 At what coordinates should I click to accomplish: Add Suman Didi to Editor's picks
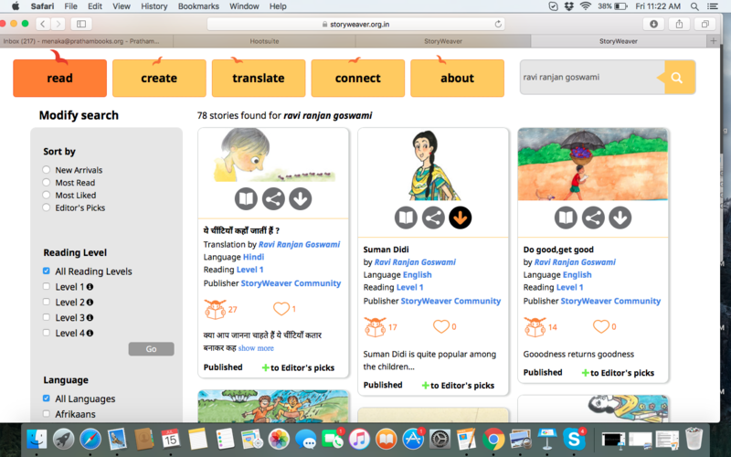coord(458,385)
